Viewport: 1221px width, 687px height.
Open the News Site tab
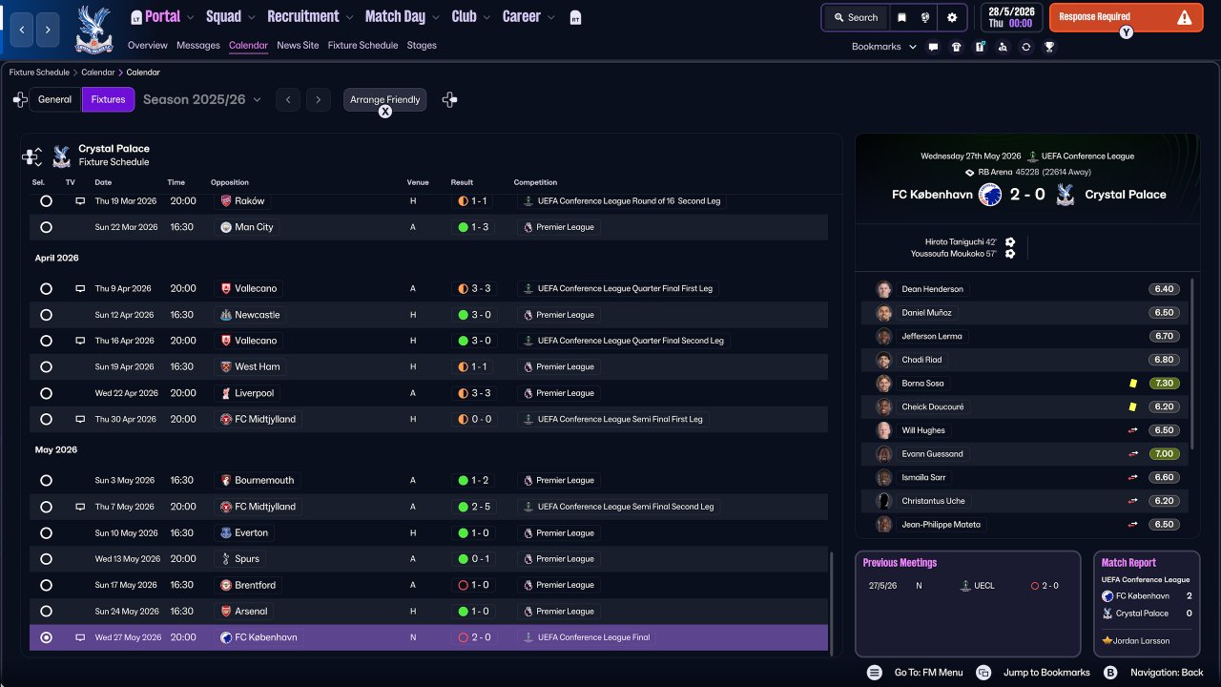(x=298, y=46)
